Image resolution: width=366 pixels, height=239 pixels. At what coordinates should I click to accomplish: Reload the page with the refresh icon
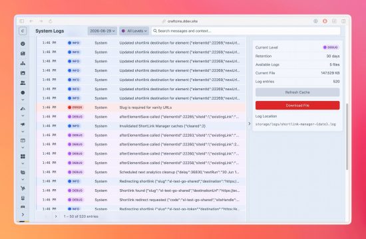coord(51,21)
